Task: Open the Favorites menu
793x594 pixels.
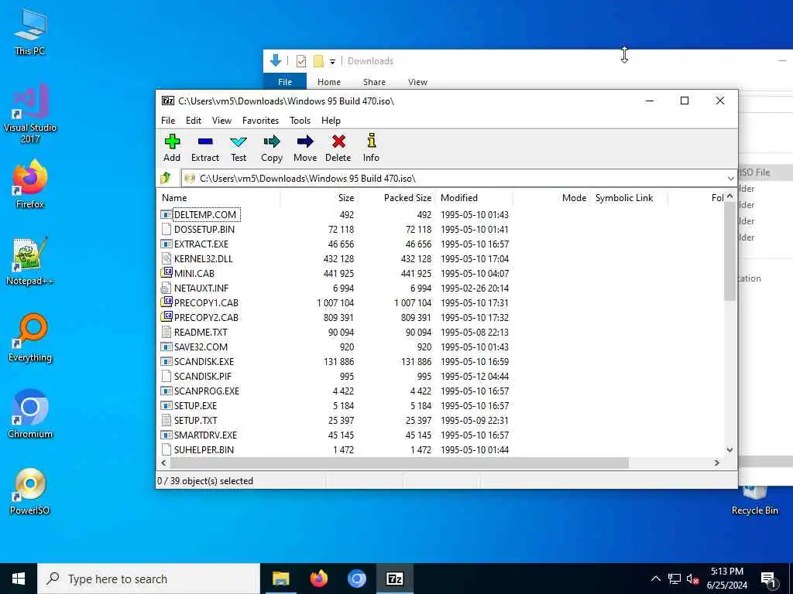Action: (x=260, y=120)
